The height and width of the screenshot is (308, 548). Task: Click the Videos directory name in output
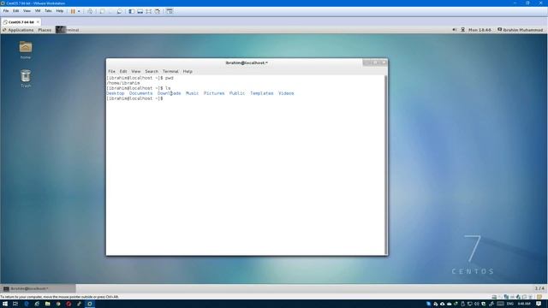point(286,93)
